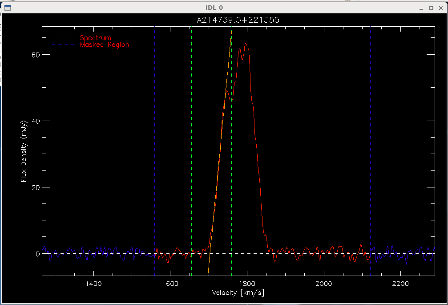448x305 pixels.
Task: Click the "2200" velocity tick label
Action: [x=400, y=284]
